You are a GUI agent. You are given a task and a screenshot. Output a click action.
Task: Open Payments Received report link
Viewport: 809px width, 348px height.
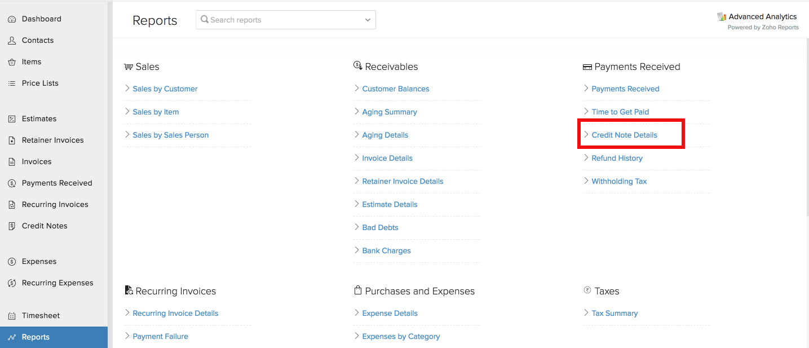click(625, 89)
